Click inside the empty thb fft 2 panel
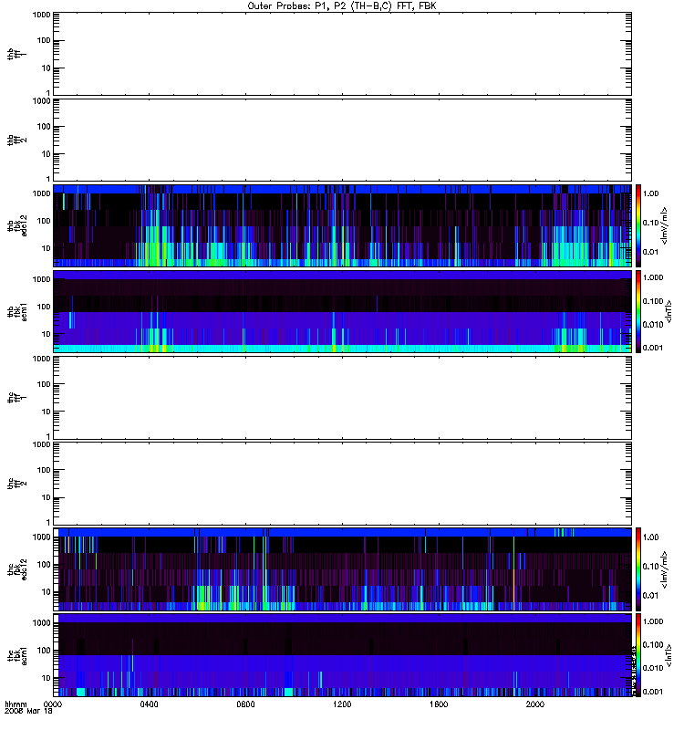 (342, 140)
